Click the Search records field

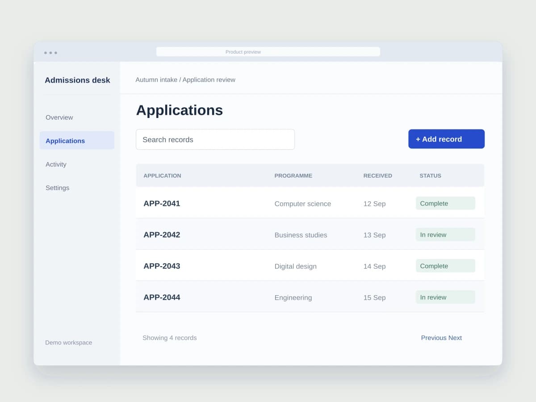click(x=215, y=139)
